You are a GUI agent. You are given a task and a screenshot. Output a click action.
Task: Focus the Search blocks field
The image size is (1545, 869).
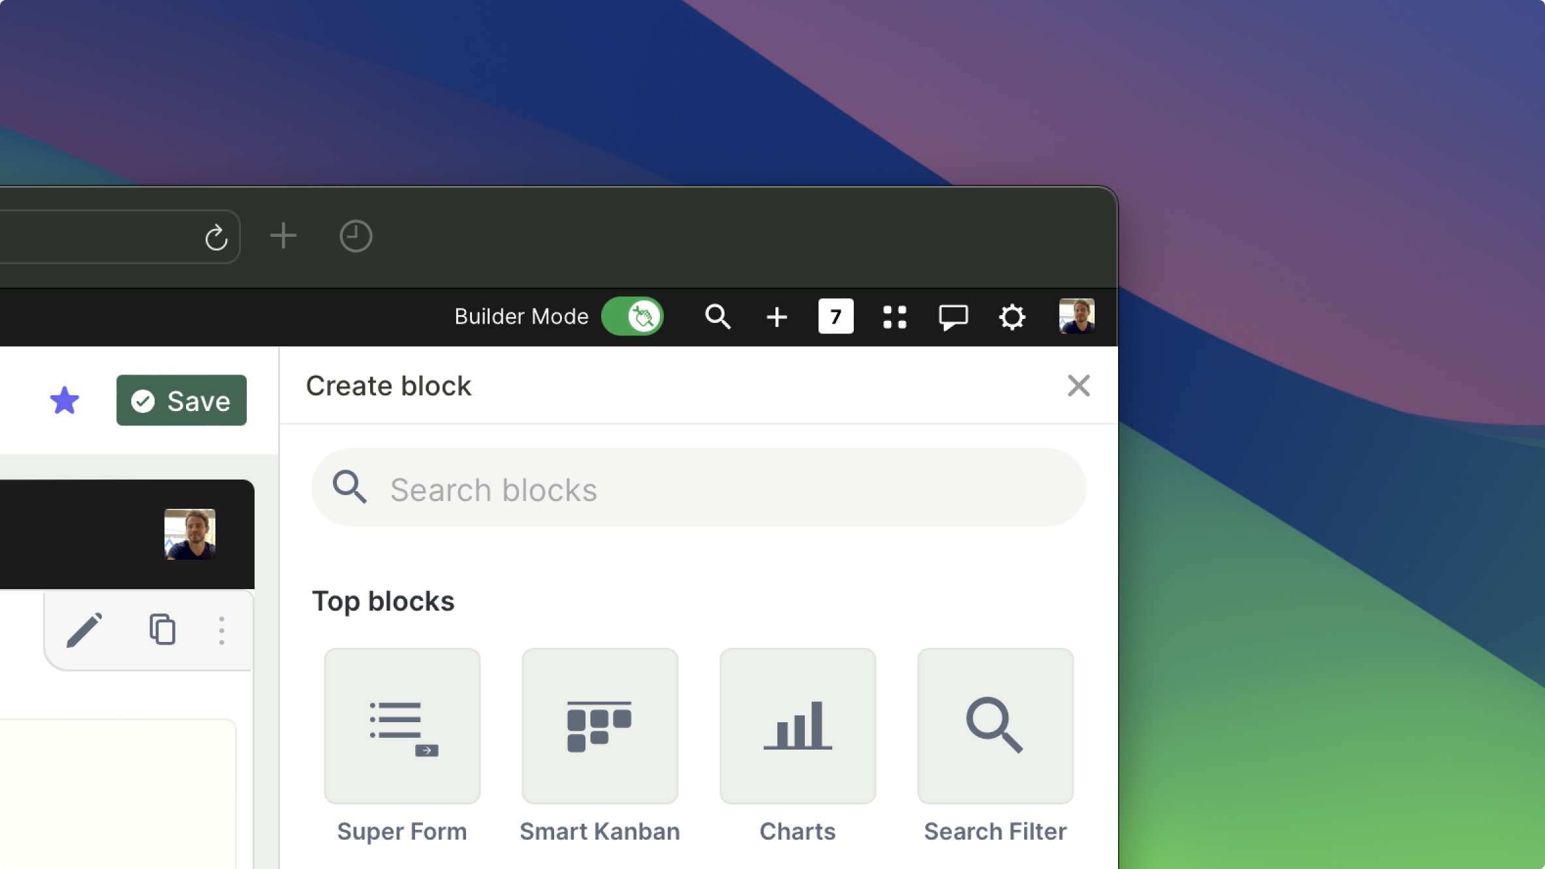tap(698, 489)
